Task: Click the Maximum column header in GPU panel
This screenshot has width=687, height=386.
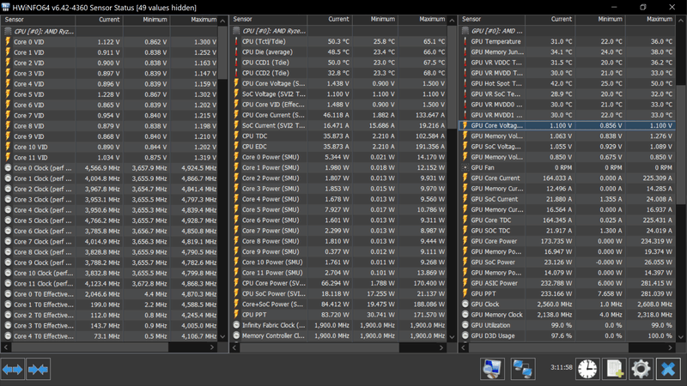Action: click(650, 19)
